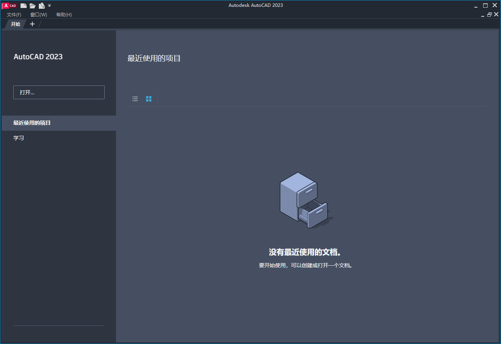Image resolution: width=501 pixels, height=344 pixels.
Task: Click the 最近使用的项目 heading text
Action: click(x=154, y=59)
